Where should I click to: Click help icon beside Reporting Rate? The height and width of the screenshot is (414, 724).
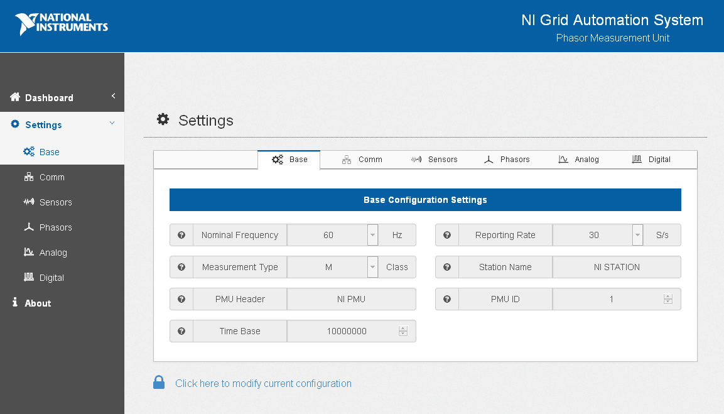447,235
